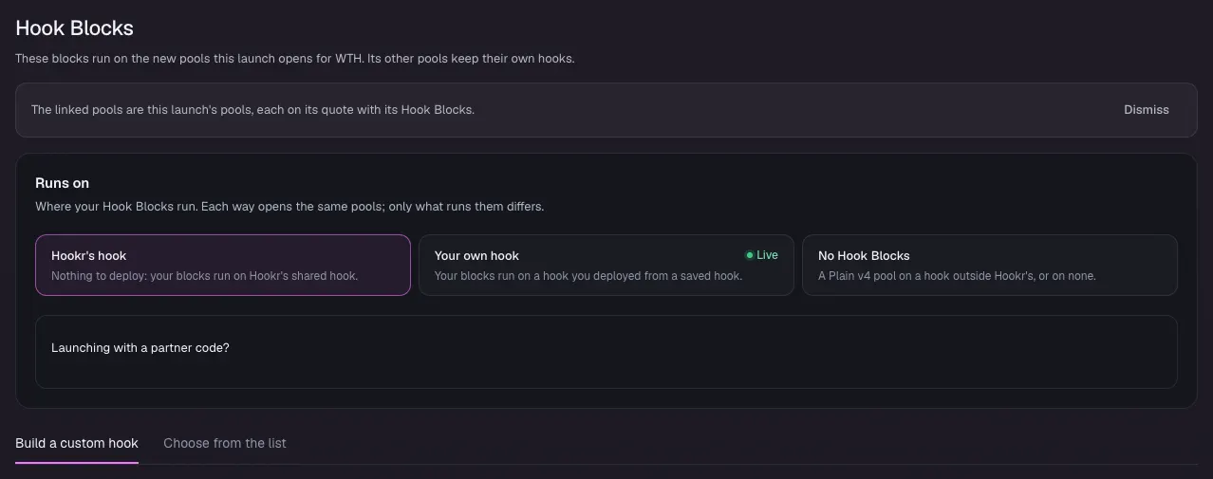Click the Hook Blocks page heading

pyautogui.click(x=74, y=28)
